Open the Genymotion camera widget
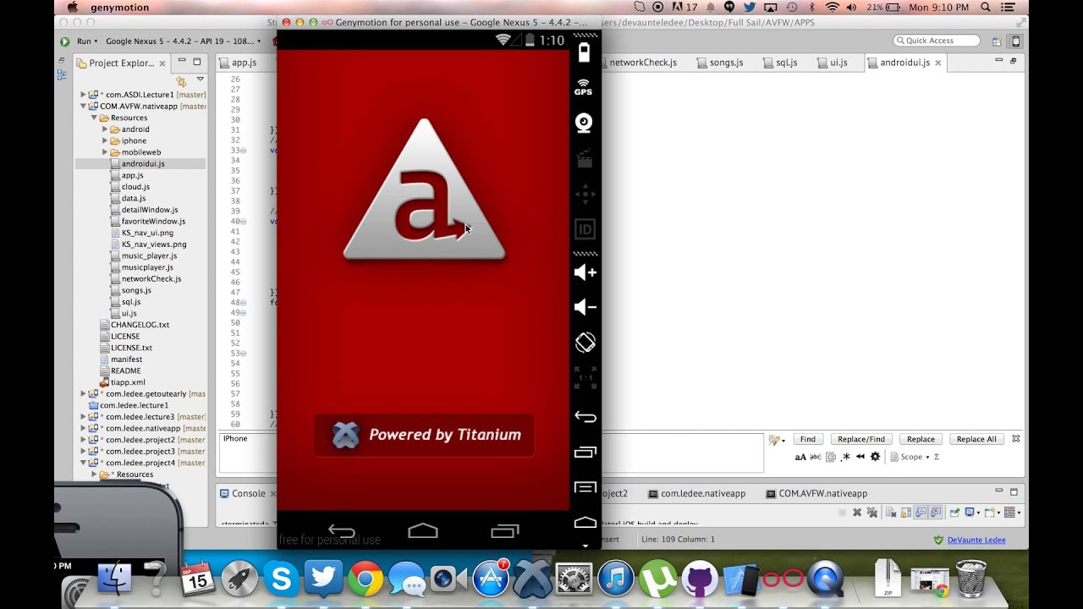 584,123
